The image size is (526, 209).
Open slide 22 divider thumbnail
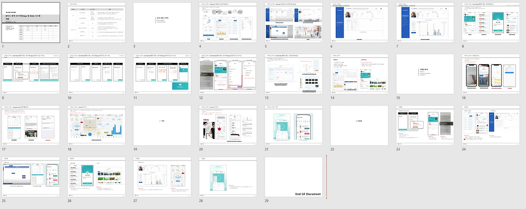click(359, 125)
